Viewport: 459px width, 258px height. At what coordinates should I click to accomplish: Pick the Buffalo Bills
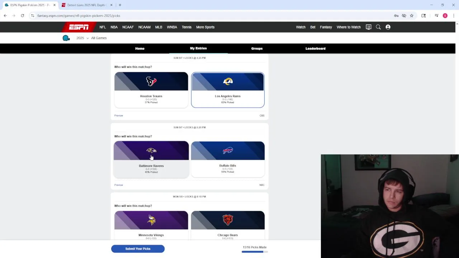click(x=228, y=159)
